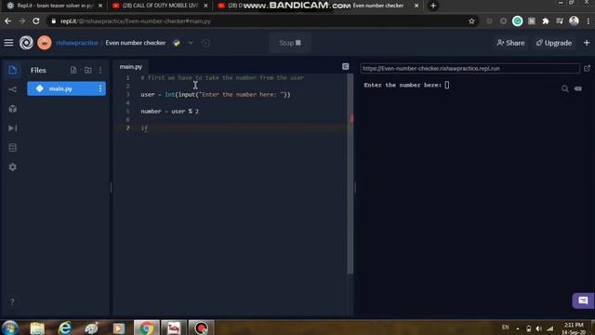Click the Even number checker title

[x=136, y=43]
